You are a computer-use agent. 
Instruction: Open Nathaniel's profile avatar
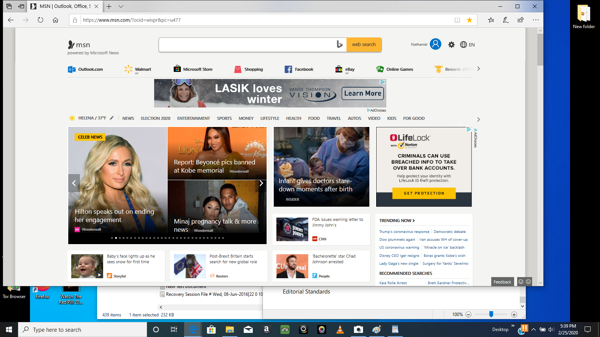point(435,44)
